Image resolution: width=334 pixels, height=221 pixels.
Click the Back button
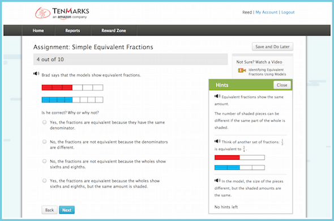pos(49,210)
